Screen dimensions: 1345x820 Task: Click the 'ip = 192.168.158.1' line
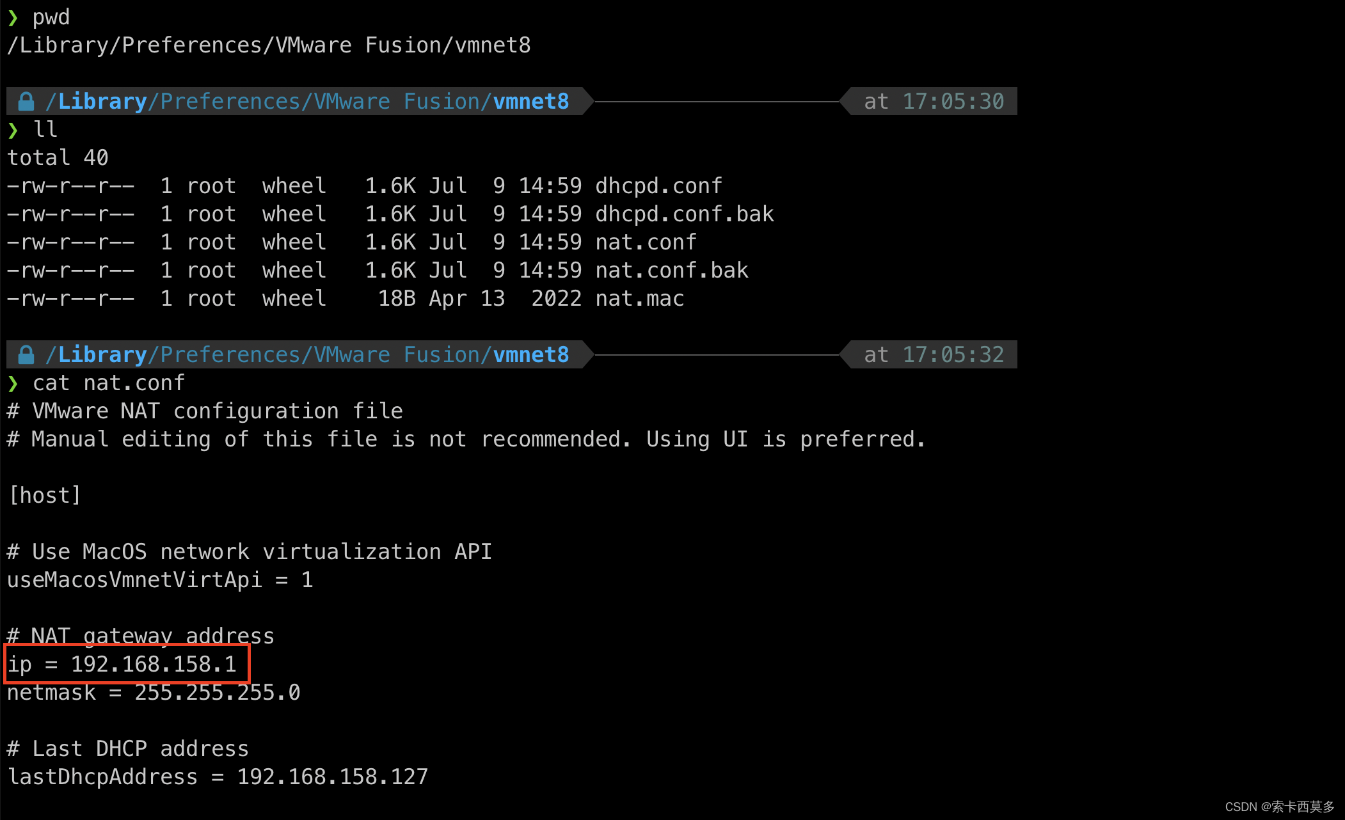click(122, 664)
